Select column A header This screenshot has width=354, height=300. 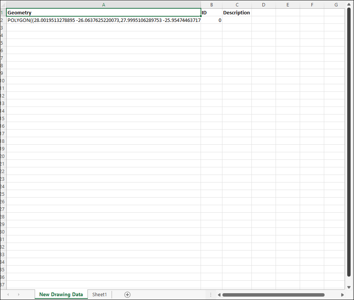coord(104,5)
